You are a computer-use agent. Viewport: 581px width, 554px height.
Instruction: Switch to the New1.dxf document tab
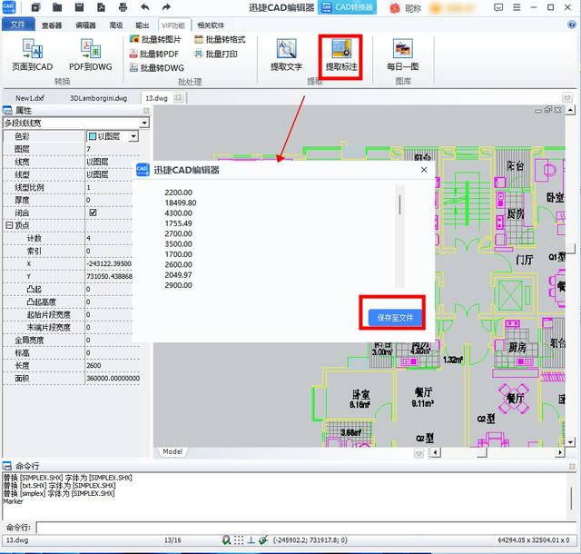click(30, 98)
